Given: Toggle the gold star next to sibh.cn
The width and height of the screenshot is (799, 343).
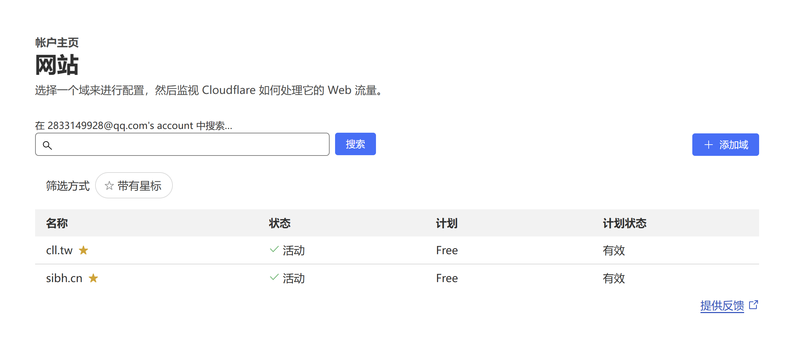Looking at the screenshot, I should (93, 278).
